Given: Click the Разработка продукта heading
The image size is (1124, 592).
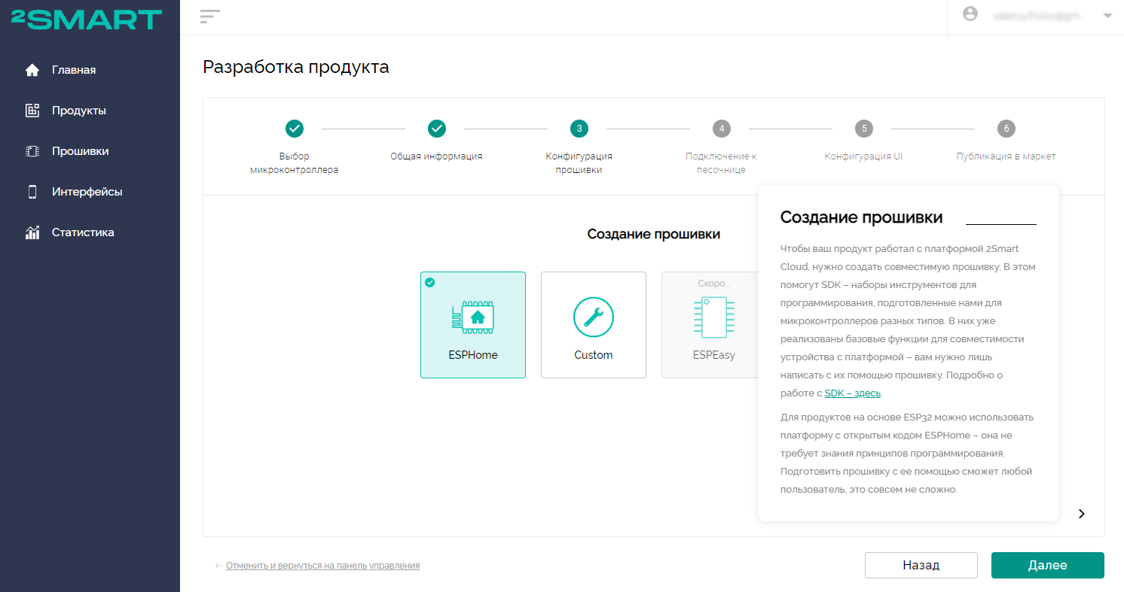Looking at the screenshot, I should click(296, 67).
